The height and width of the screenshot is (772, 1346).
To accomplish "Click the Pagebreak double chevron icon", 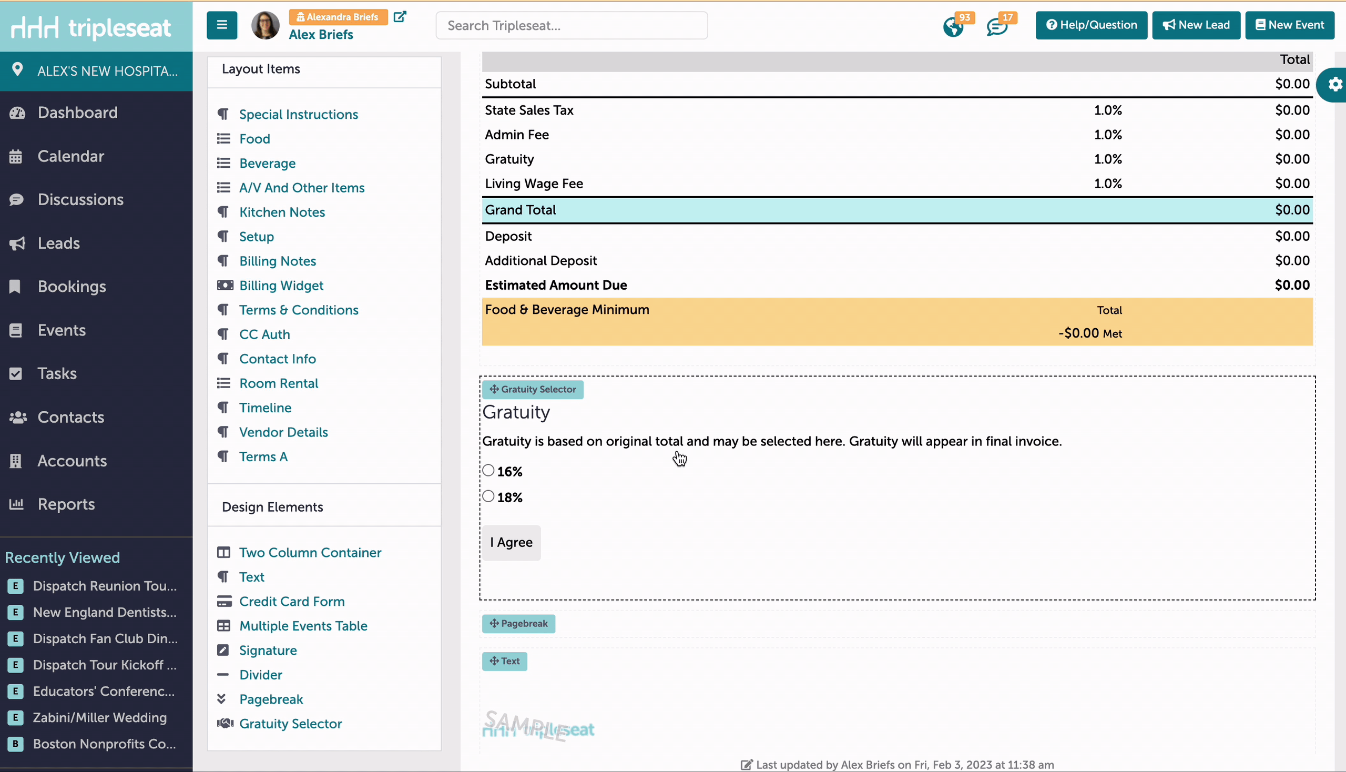I will click(221, 699).
